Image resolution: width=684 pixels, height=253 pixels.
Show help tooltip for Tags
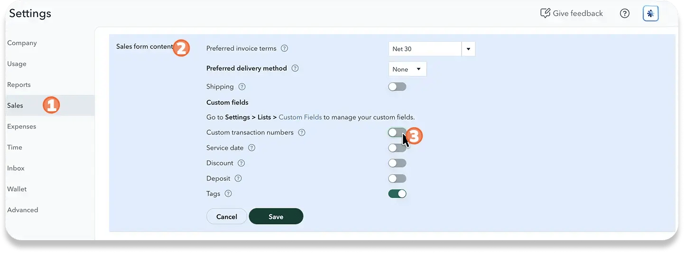pyautogui.click(x=228, y=194)
